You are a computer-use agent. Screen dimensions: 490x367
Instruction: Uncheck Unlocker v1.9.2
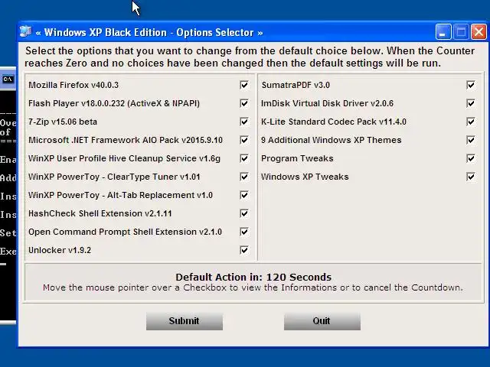[244, 250]
